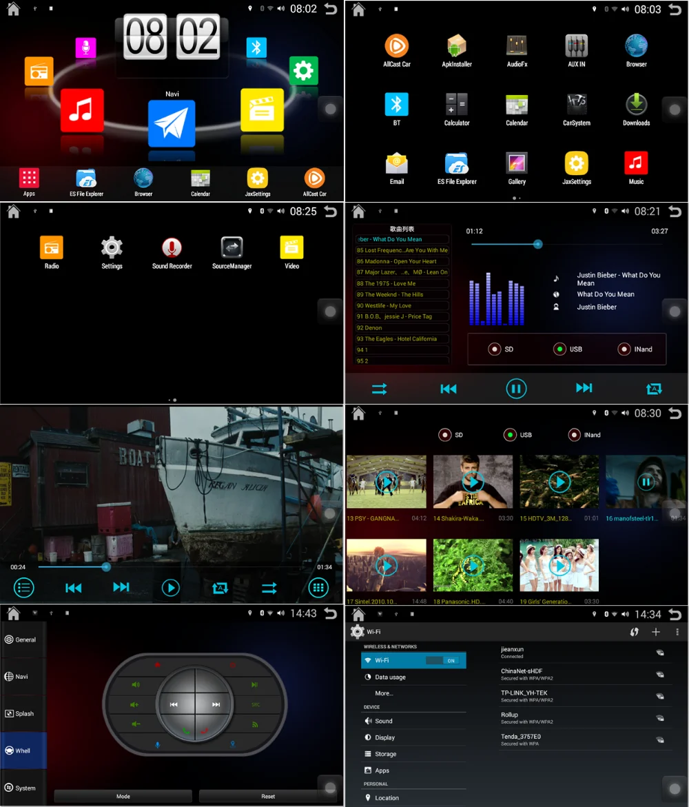The height and width of the screenshot is (807, 689).
Task: Click the Reset button for wheel keys
Action: click(268, 796)
